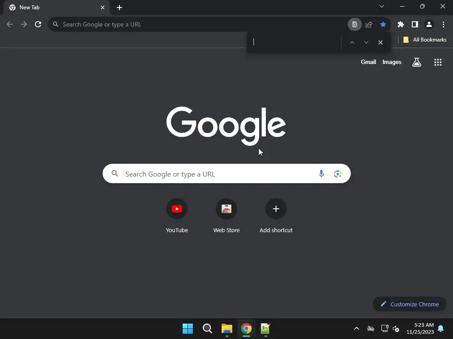The width and height of the screenshot is (453, 339).
Task: Click the Google logo
Action: click(x=226, y=126)
